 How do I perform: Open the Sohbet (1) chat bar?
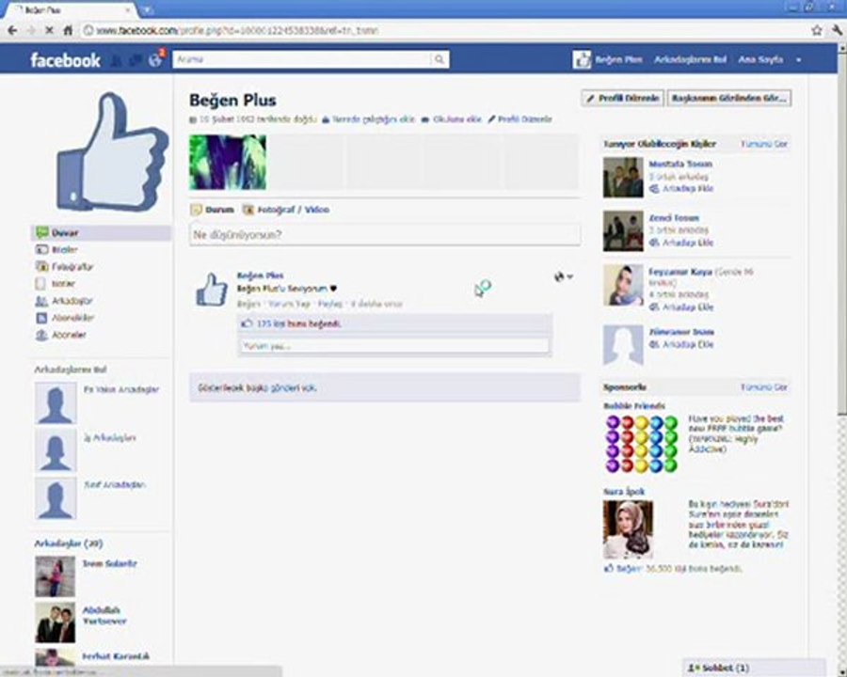(x=754, y=668)
